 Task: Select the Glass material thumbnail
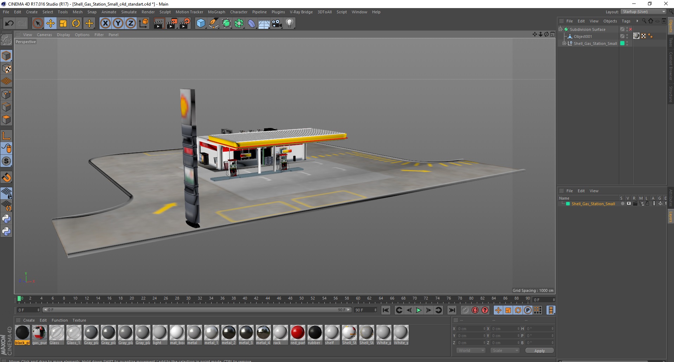tap(57, 335)
